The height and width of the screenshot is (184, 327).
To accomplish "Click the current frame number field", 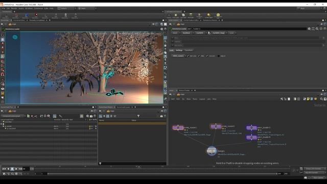I will pos(26,169).
